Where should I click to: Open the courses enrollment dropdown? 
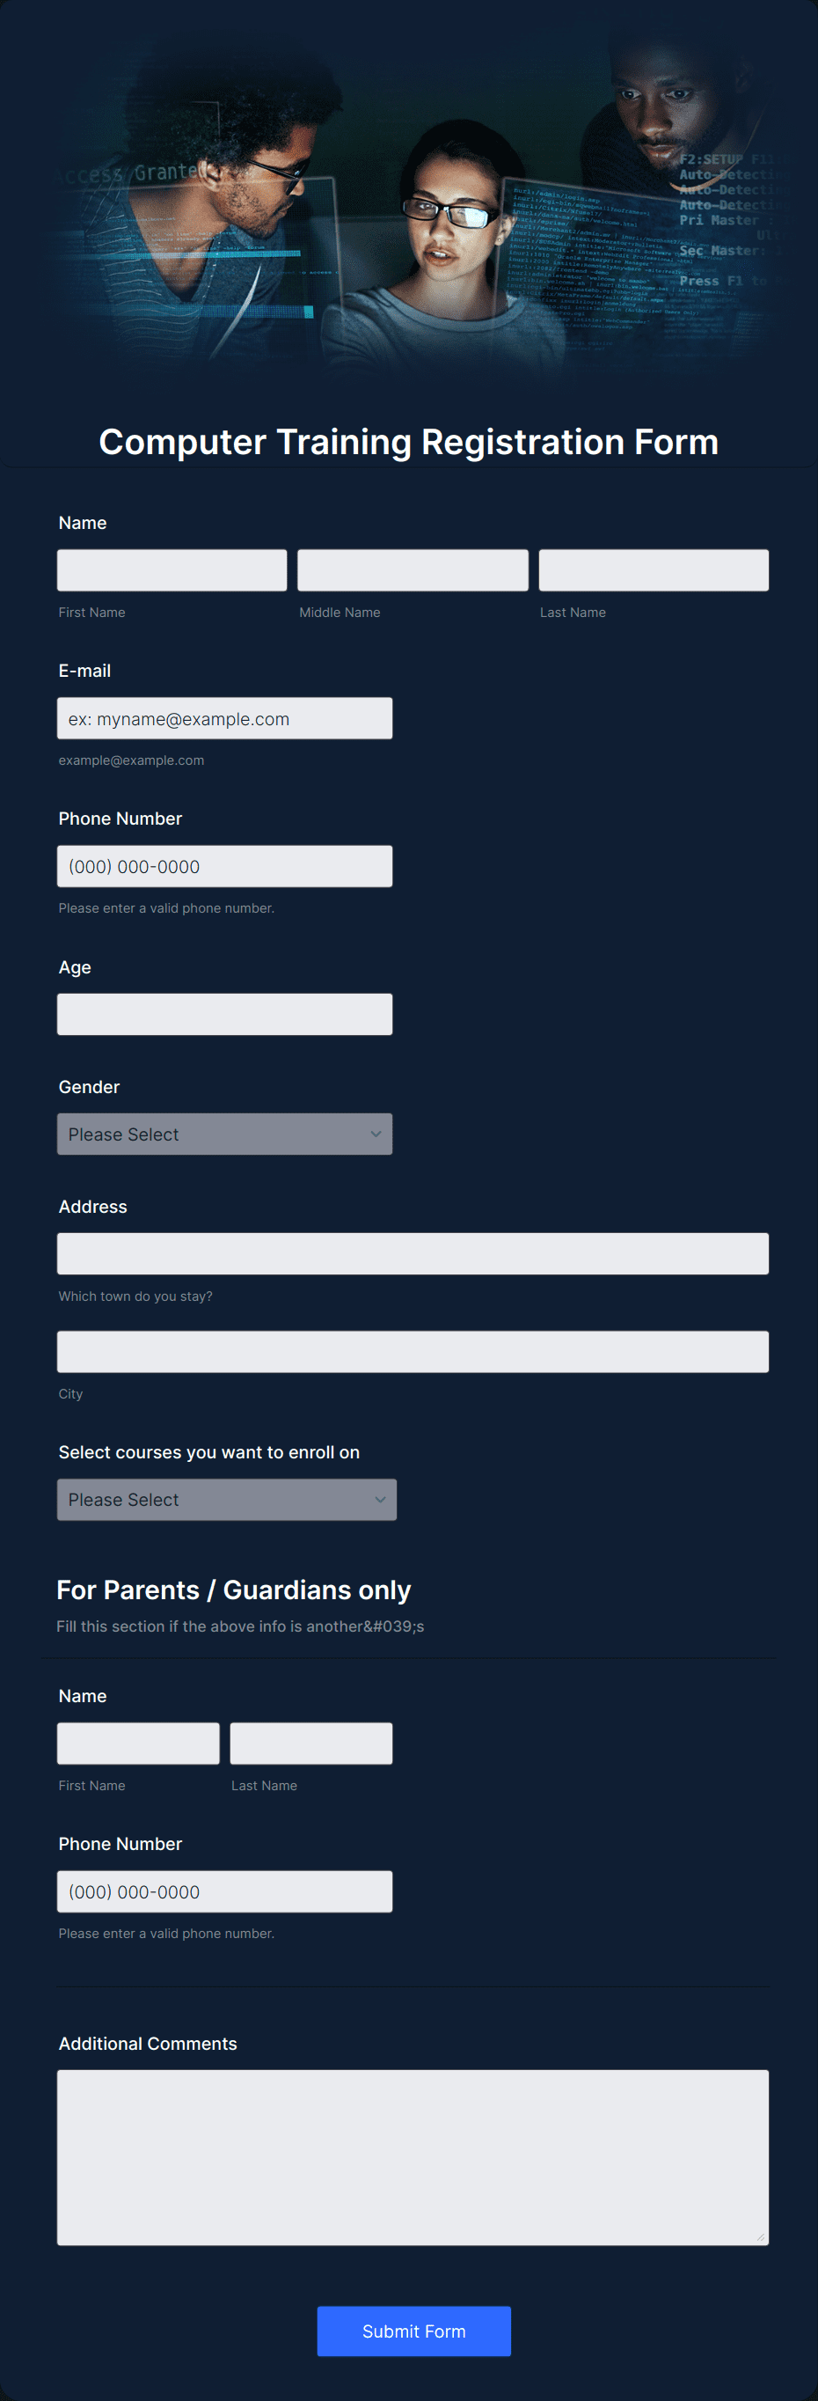point(226,1499)
